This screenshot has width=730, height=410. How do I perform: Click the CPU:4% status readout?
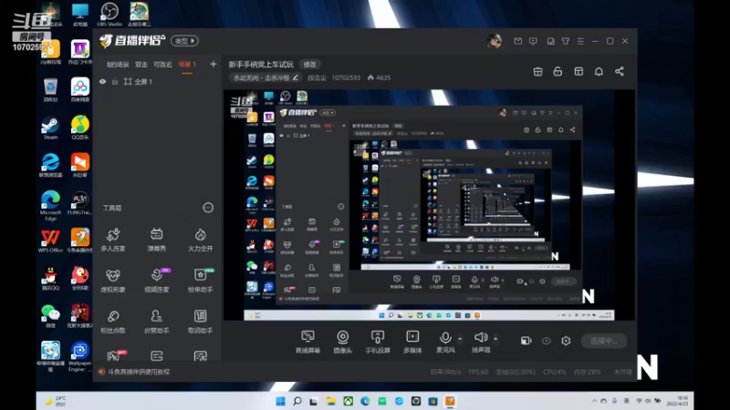click(555, 372)
